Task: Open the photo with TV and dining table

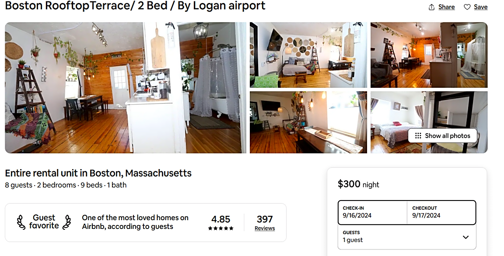Action: coord(308,122)
